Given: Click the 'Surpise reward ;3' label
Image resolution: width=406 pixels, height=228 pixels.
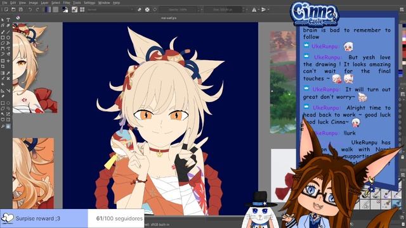Looking at the screenshot, I should coord(38,218).
